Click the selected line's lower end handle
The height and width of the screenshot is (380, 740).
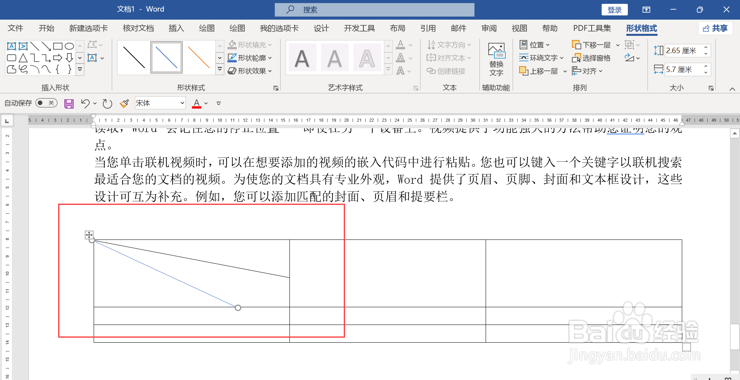(x=238, y=308)
